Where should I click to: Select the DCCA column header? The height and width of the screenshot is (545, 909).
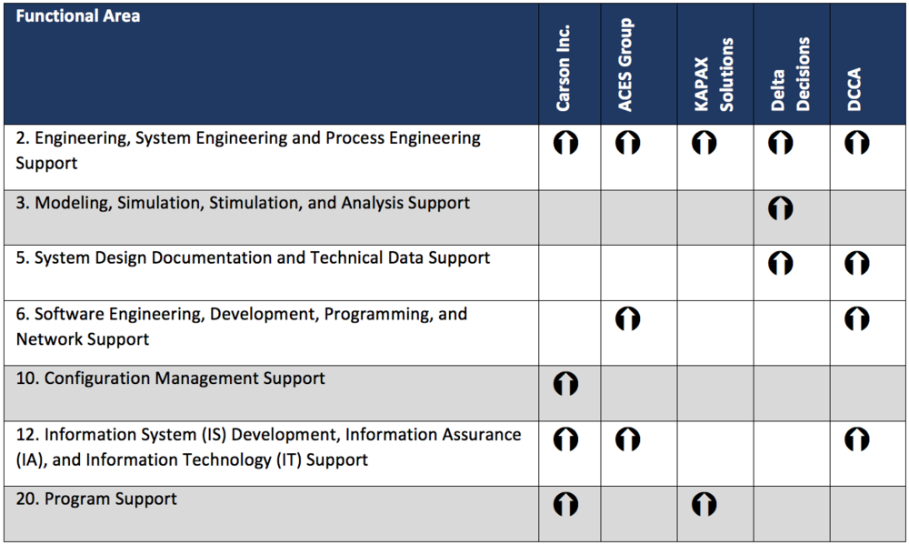coord(854,90)
